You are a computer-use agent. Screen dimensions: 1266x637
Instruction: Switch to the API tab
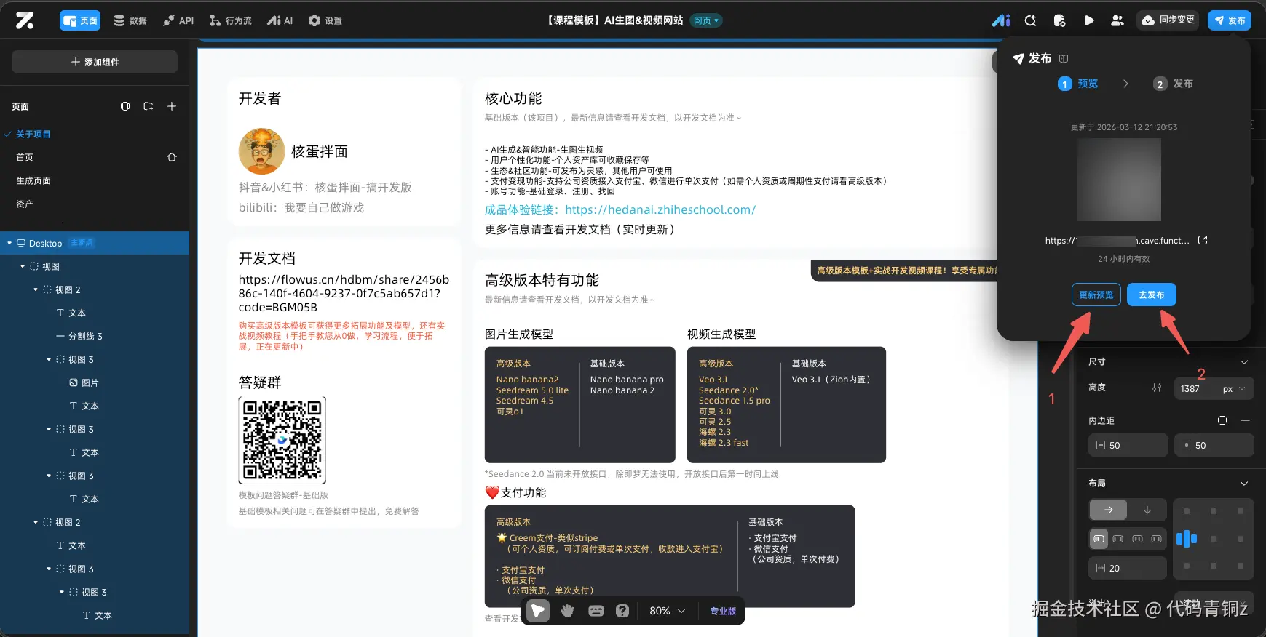[x=178, y=20]
